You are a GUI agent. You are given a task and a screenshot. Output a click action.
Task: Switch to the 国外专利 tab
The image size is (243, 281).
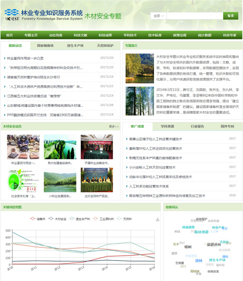click(227, 126)
